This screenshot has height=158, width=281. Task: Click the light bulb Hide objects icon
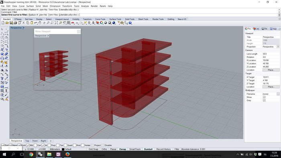click(x=89, y=23)
